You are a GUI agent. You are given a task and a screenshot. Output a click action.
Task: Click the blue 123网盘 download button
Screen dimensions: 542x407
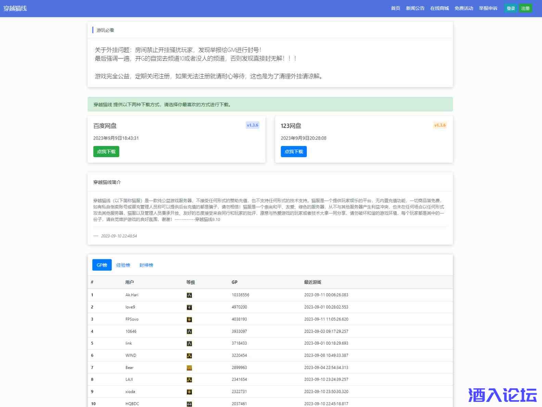coord(294,152)
